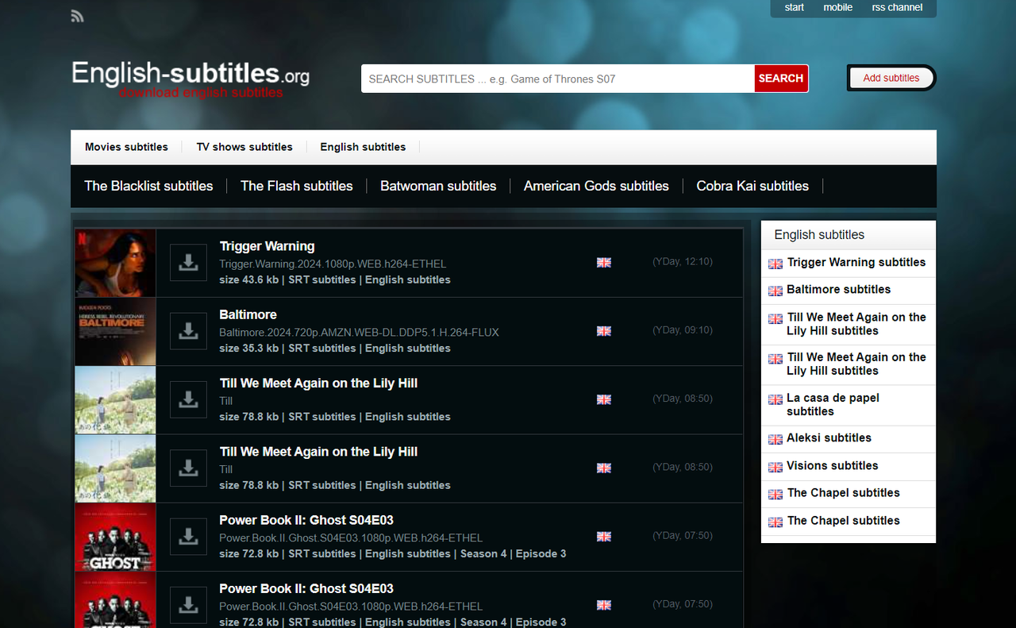Click the RSS feed icon top left
The width and height of the screenshot is (1016, 628).
click(77, 15)
